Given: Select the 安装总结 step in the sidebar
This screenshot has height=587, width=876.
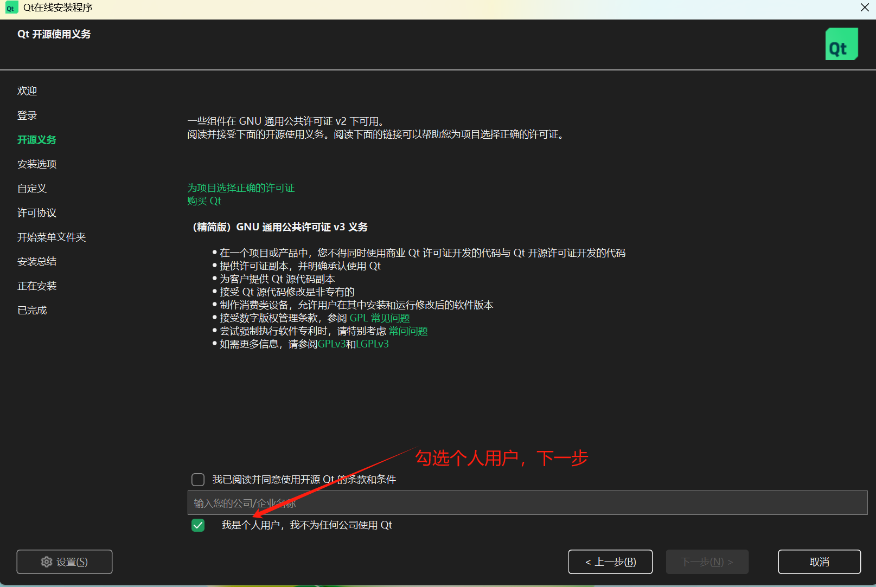Looking at the screenshot, I should (x=37, y=262).
